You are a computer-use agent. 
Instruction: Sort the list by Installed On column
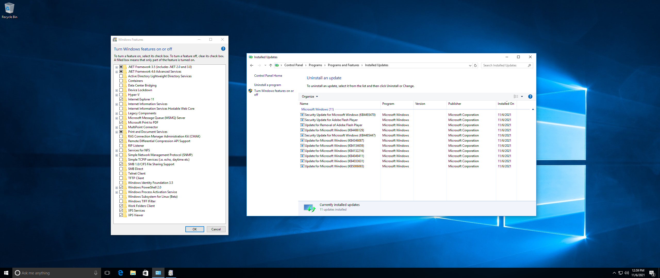pos(506,104)
